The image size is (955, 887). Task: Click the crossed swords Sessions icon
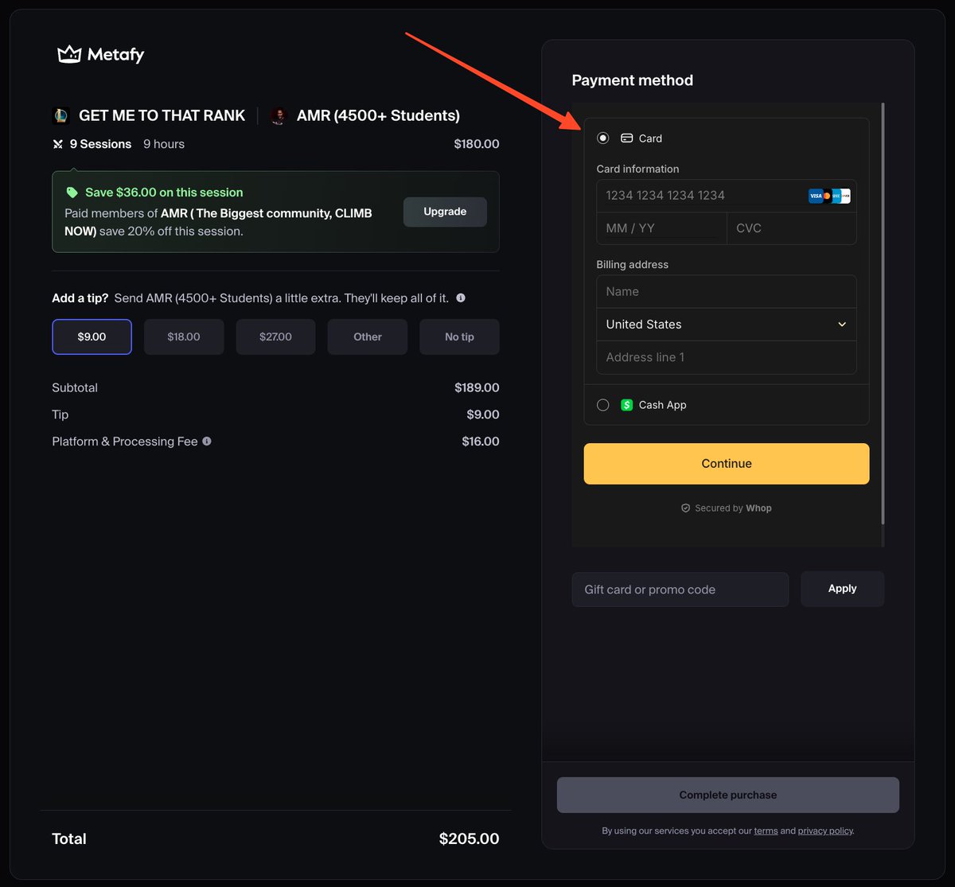coord(57,144)
